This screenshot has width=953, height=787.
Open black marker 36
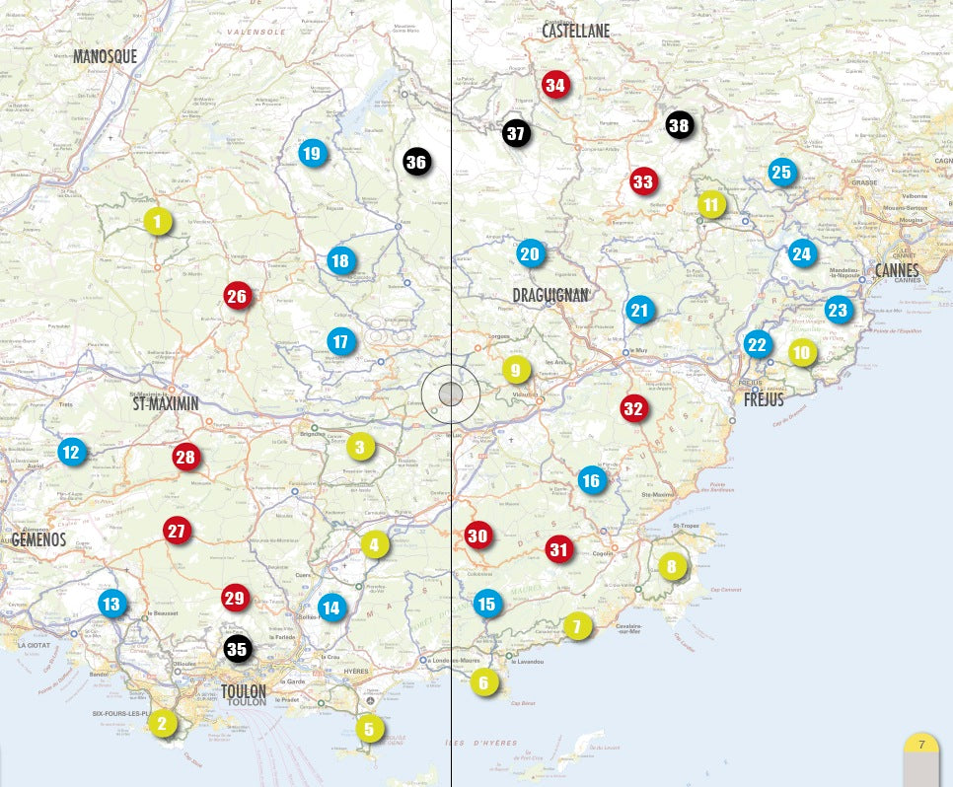pos(416,162)
